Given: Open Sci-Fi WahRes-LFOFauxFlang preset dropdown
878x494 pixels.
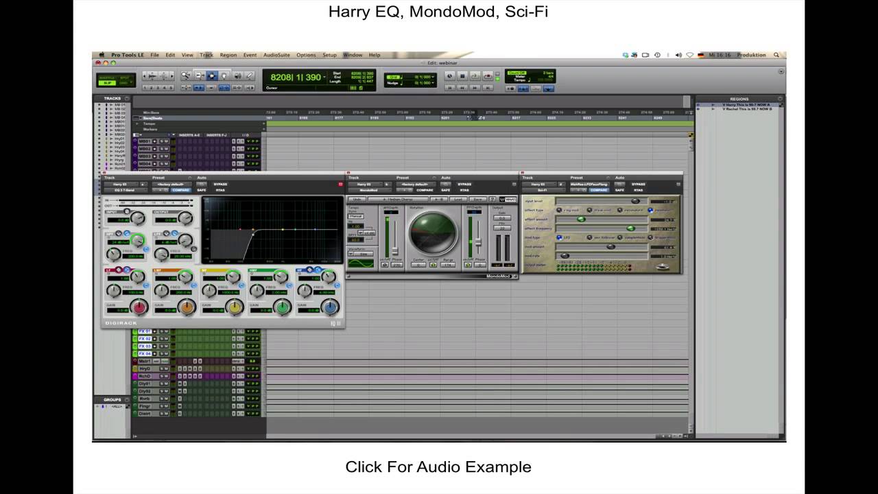Looking at the screenshot, I should point(590,184).
